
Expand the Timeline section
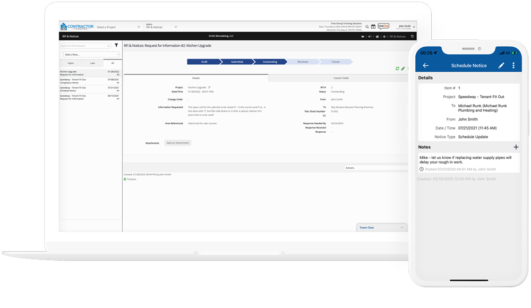131,179
